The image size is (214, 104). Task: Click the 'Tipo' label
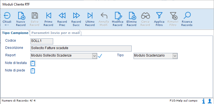click(120, 55)
